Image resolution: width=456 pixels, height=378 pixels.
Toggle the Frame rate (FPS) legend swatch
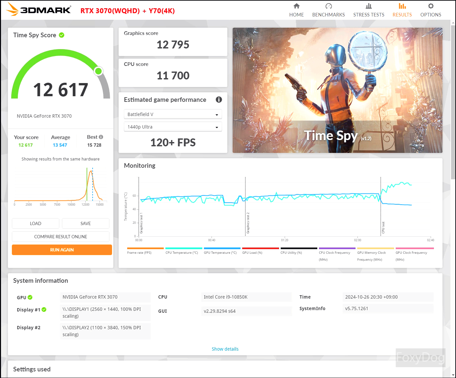pyautogui.click(x=145, y=248)
